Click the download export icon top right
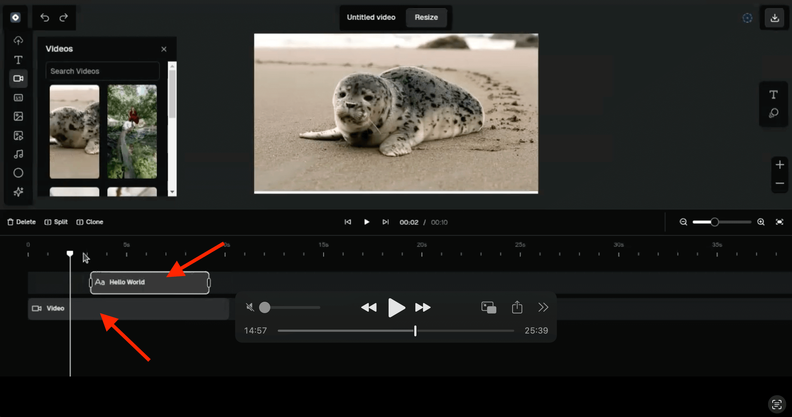 point(774,18)
